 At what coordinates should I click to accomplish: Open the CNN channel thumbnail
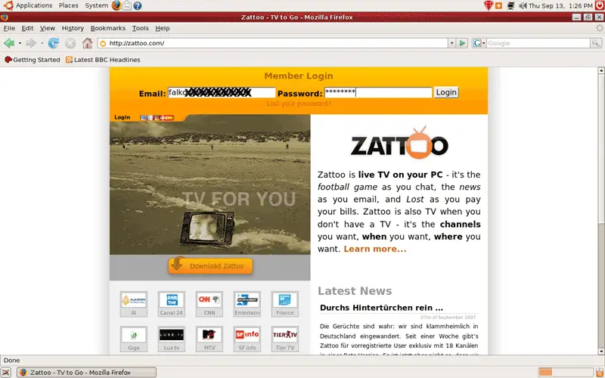click(209, 304)
